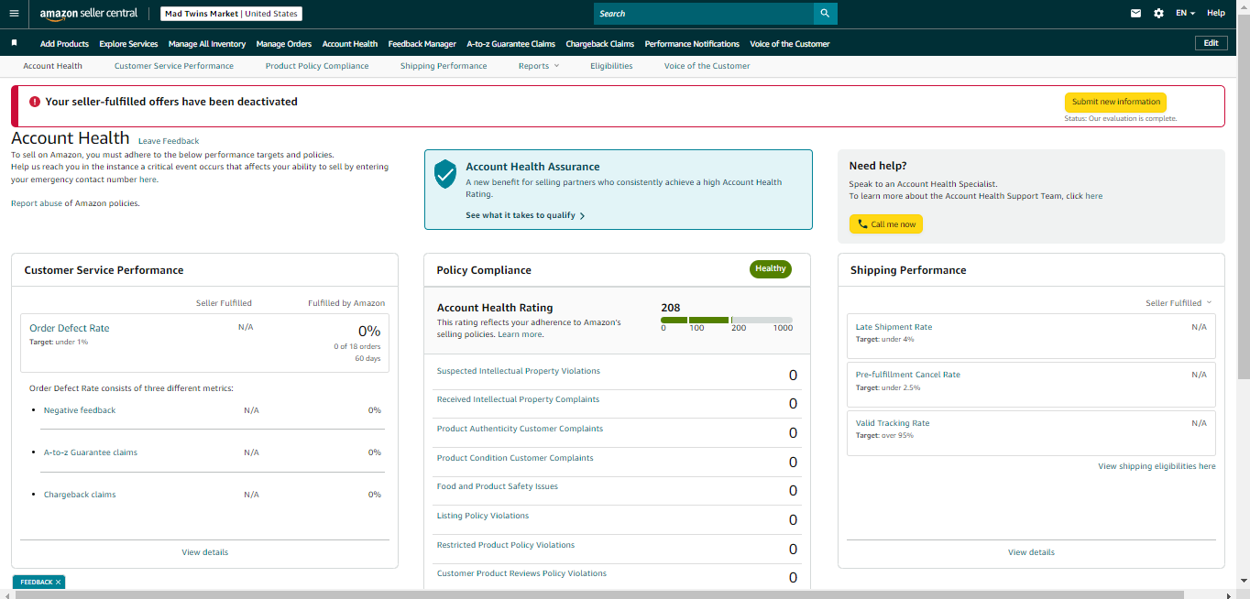Viewport: 1250px width, 599px height.
Task: Open Manage Orders menu item
Action: [284, 44]
